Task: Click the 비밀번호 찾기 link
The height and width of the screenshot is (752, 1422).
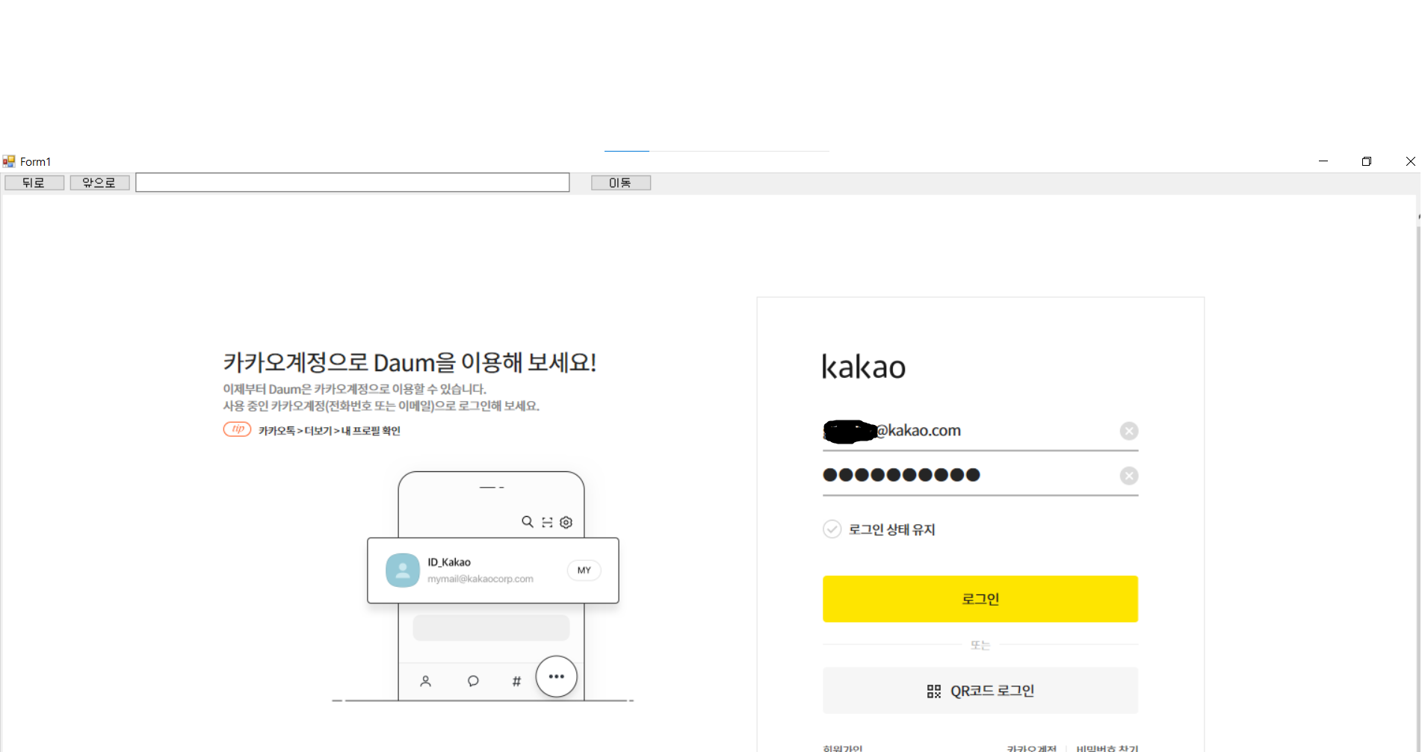Action: (1107, 748)
